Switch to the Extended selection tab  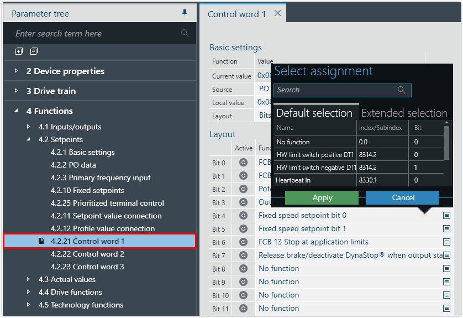[x=404, y=113]
